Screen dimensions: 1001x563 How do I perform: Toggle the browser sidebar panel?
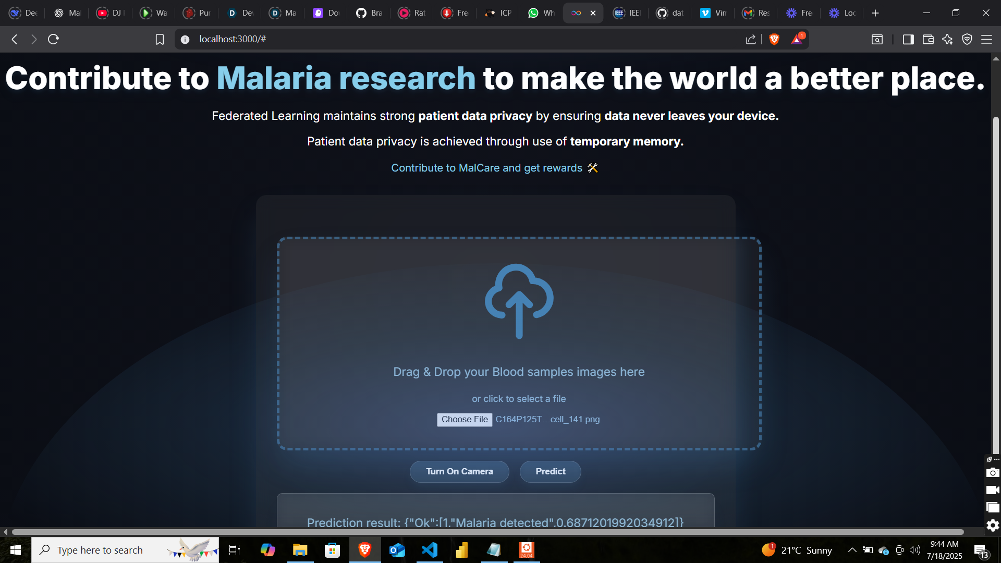tap(908, 39)
